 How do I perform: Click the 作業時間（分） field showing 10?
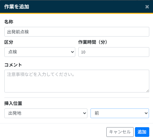(x=114, y=52)
